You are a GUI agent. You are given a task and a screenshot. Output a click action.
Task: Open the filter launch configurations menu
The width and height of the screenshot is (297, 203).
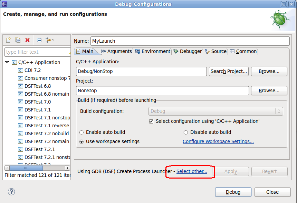coord(50,40)
